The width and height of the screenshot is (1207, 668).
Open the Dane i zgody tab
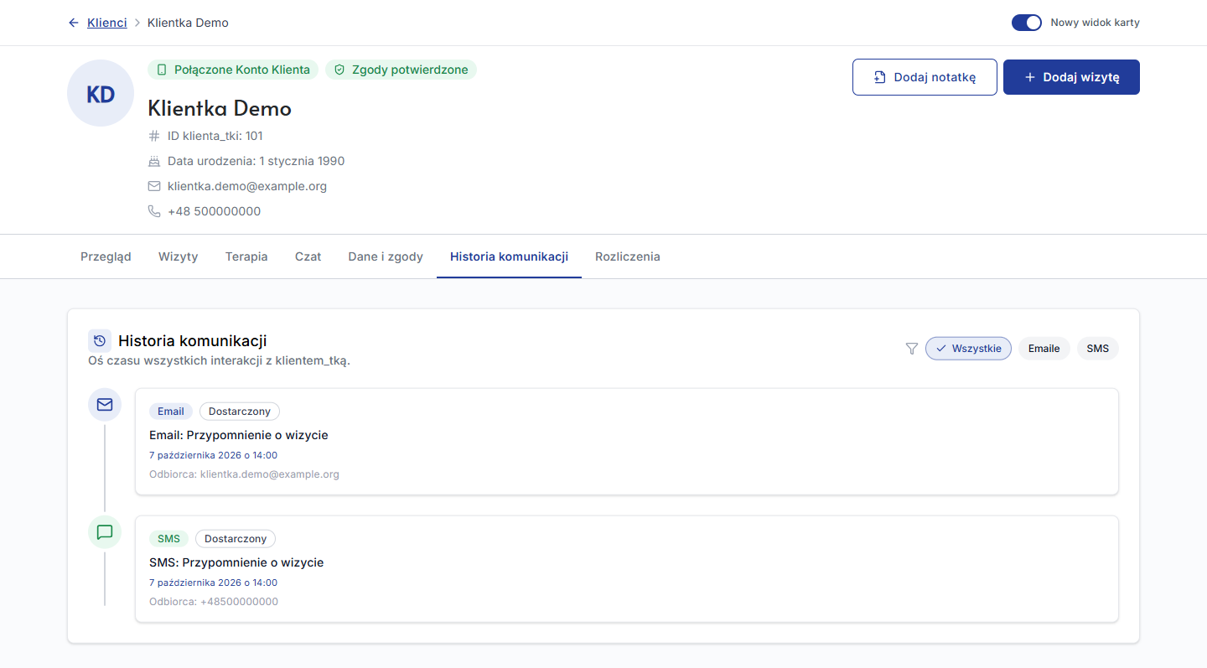(x=386, y=256)
